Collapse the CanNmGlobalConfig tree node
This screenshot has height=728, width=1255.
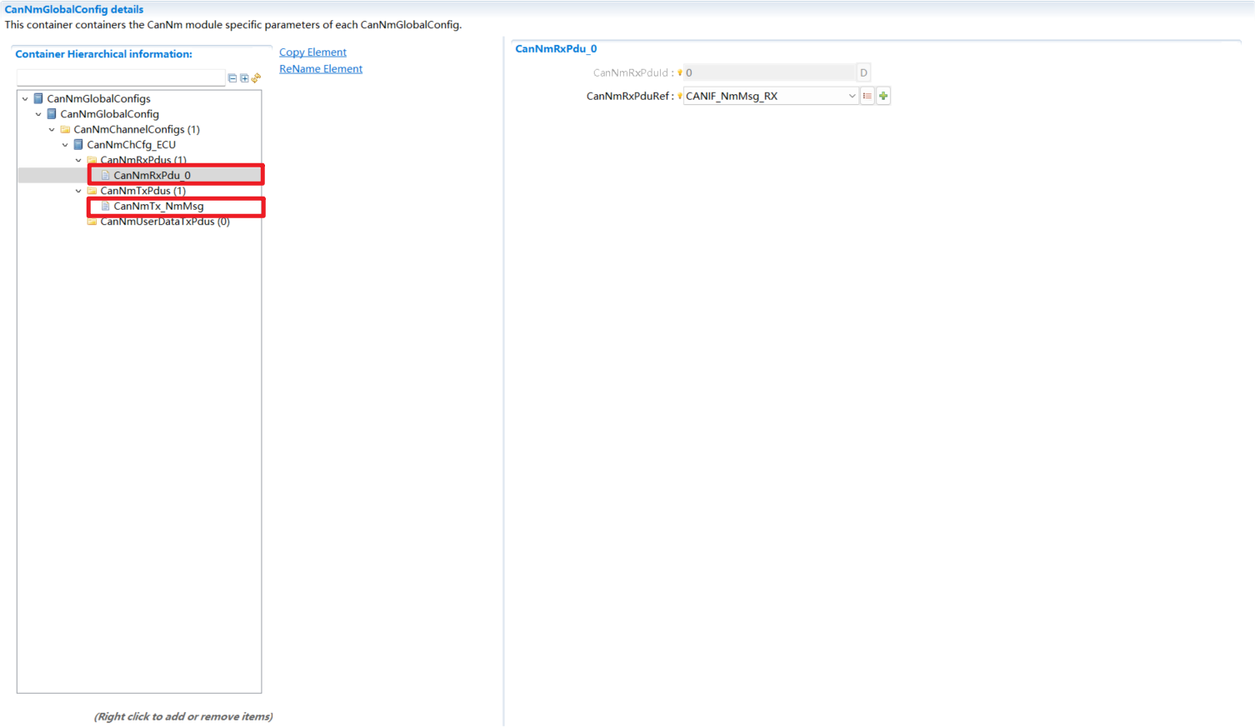point(37,113)
